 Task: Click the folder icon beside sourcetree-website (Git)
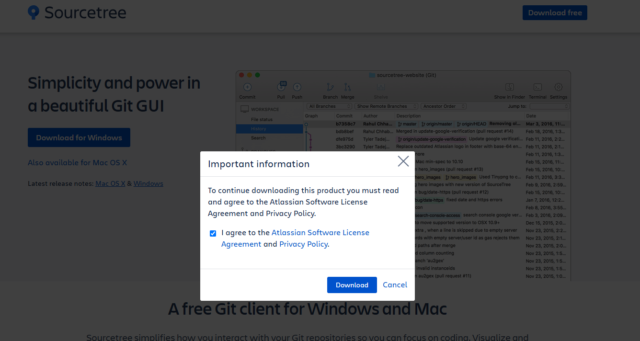(372, 75)
